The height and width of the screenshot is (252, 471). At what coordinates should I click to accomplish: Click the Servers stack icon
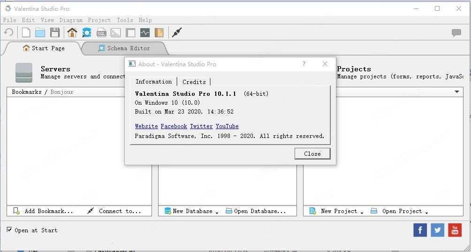coord(24,73)
